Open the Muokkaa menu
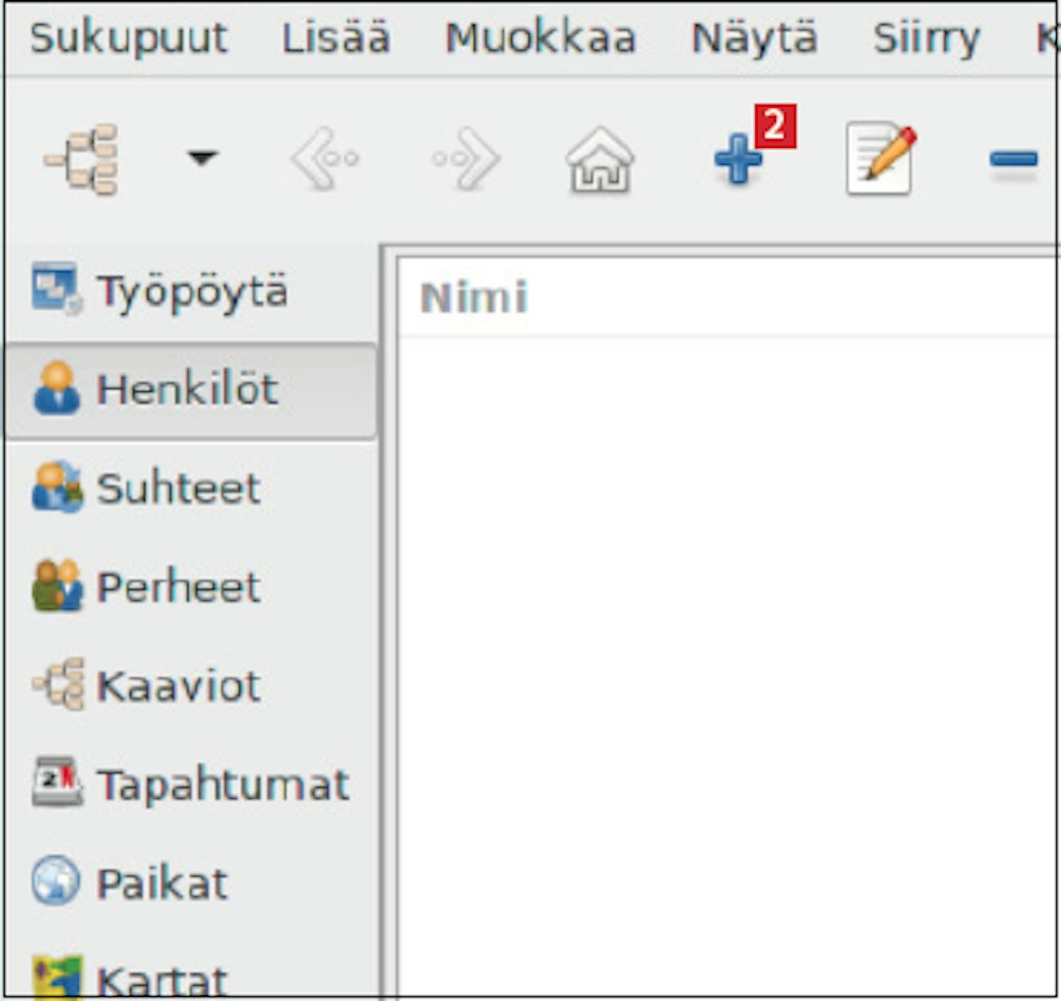1061x1001 pixels. click(540, 37)
